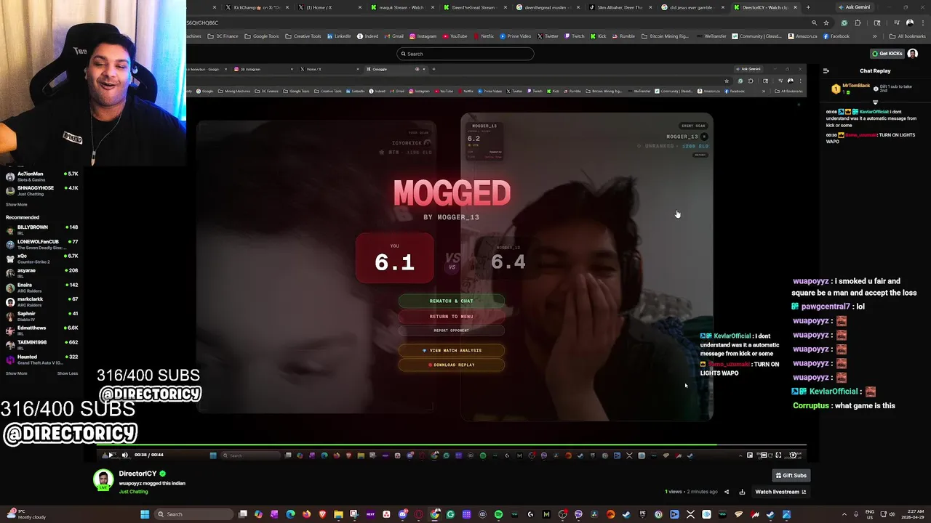Open Google Chrome from the taskbar

pos(434,514)
